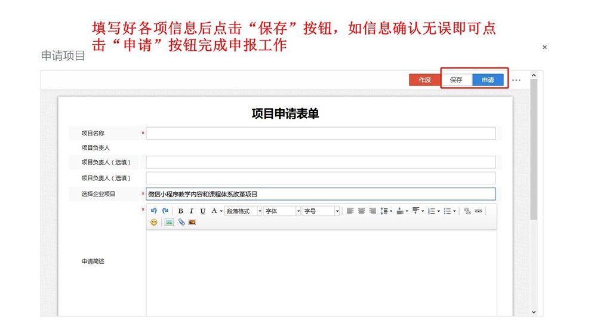Insert an image using picture icon
The width and height of the screenshot is (597, 336).
pos(169,223)
